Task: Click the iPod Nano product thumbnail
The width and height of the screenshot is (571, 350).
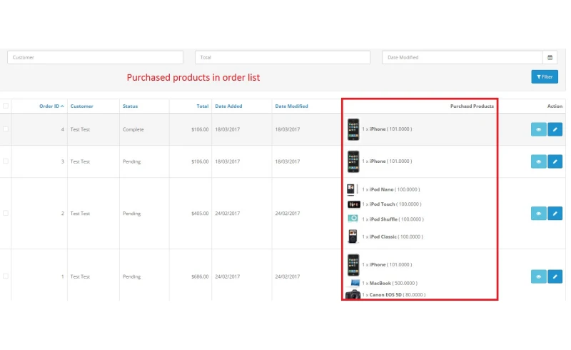Action: point(351,189)
